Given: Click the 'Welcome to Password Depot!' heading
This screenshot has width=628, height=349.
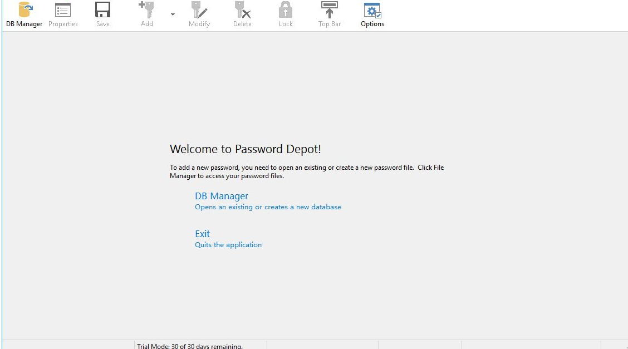Looking at the screenshot, I should 245,149.
